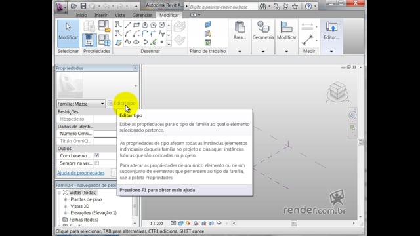Expand the Área panel dropdown arrow
The width and height of the screenshot is (420, 236).
[x=240, y=51]
